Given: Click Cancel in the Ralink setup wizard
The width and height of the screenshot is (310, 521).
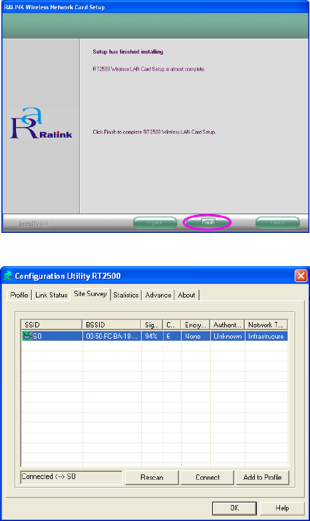Looking at the screenshot, I should [277, 223].
